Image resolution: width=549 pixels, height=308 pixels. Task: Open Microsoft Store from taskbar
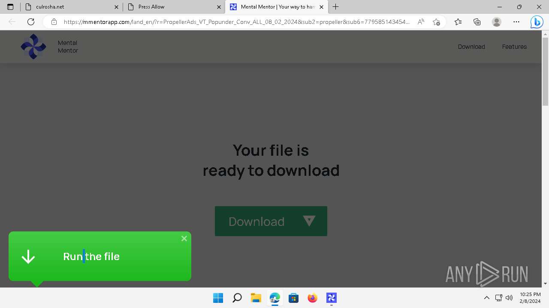294,298
